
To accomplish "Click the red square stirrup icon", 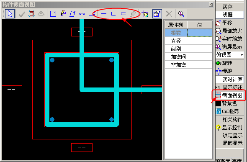I will (31, 14).
